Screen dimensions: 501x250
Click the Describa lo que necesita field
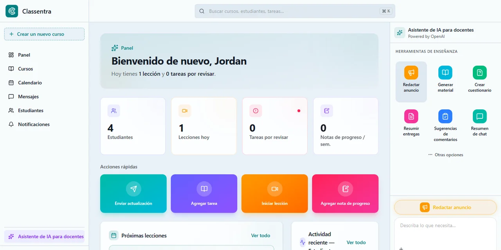tap(445, 230)
